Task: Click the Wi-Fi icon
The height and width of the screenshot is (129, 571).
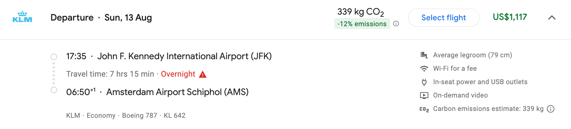Action: pos(424,69)
